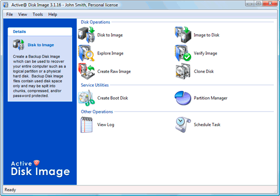Open View Log via its label
Viewport: 280px width, 196px height.
click(x=105, y=124)
